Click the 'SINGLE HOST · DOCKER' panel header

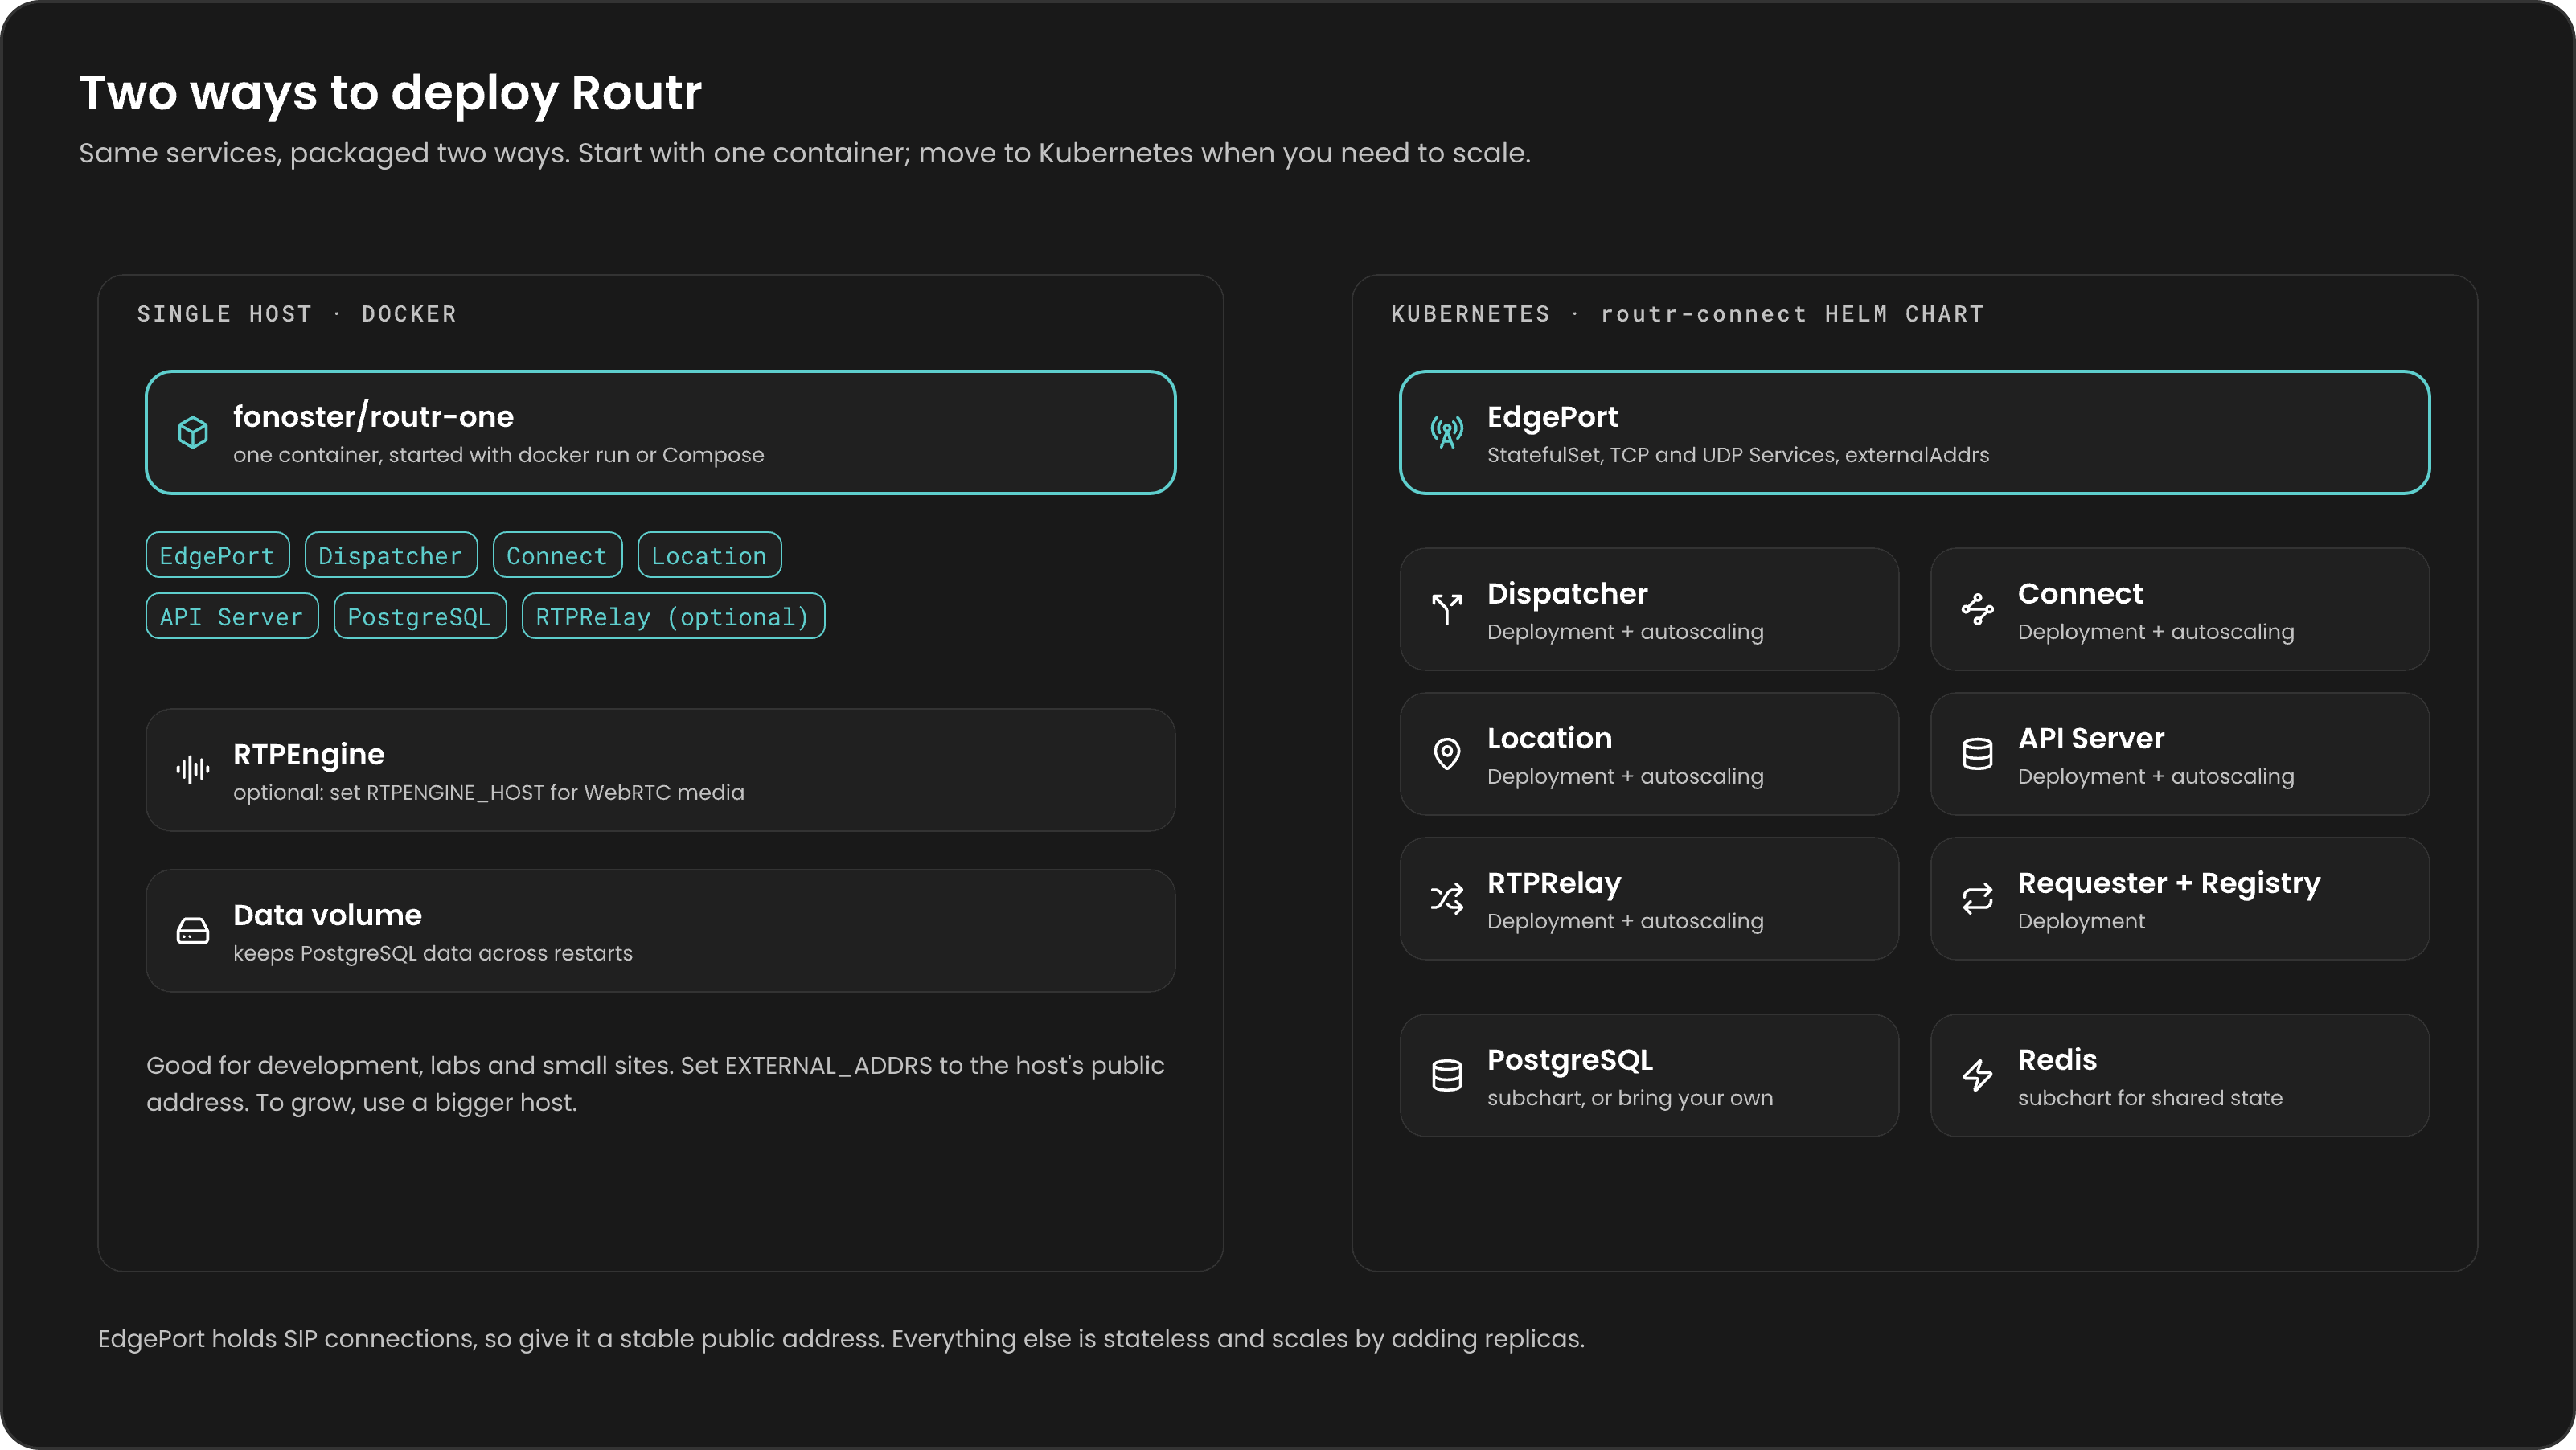(x=297, y=314)
